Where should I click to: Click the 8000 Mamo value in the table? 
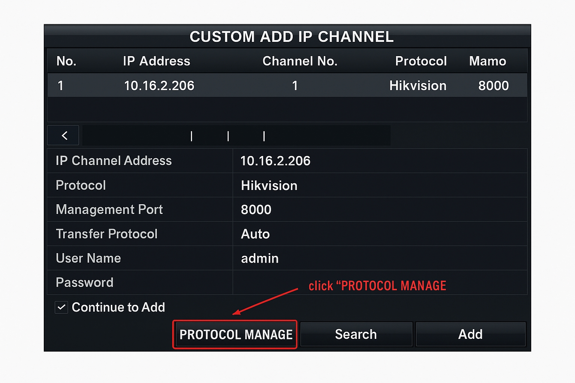494,85
